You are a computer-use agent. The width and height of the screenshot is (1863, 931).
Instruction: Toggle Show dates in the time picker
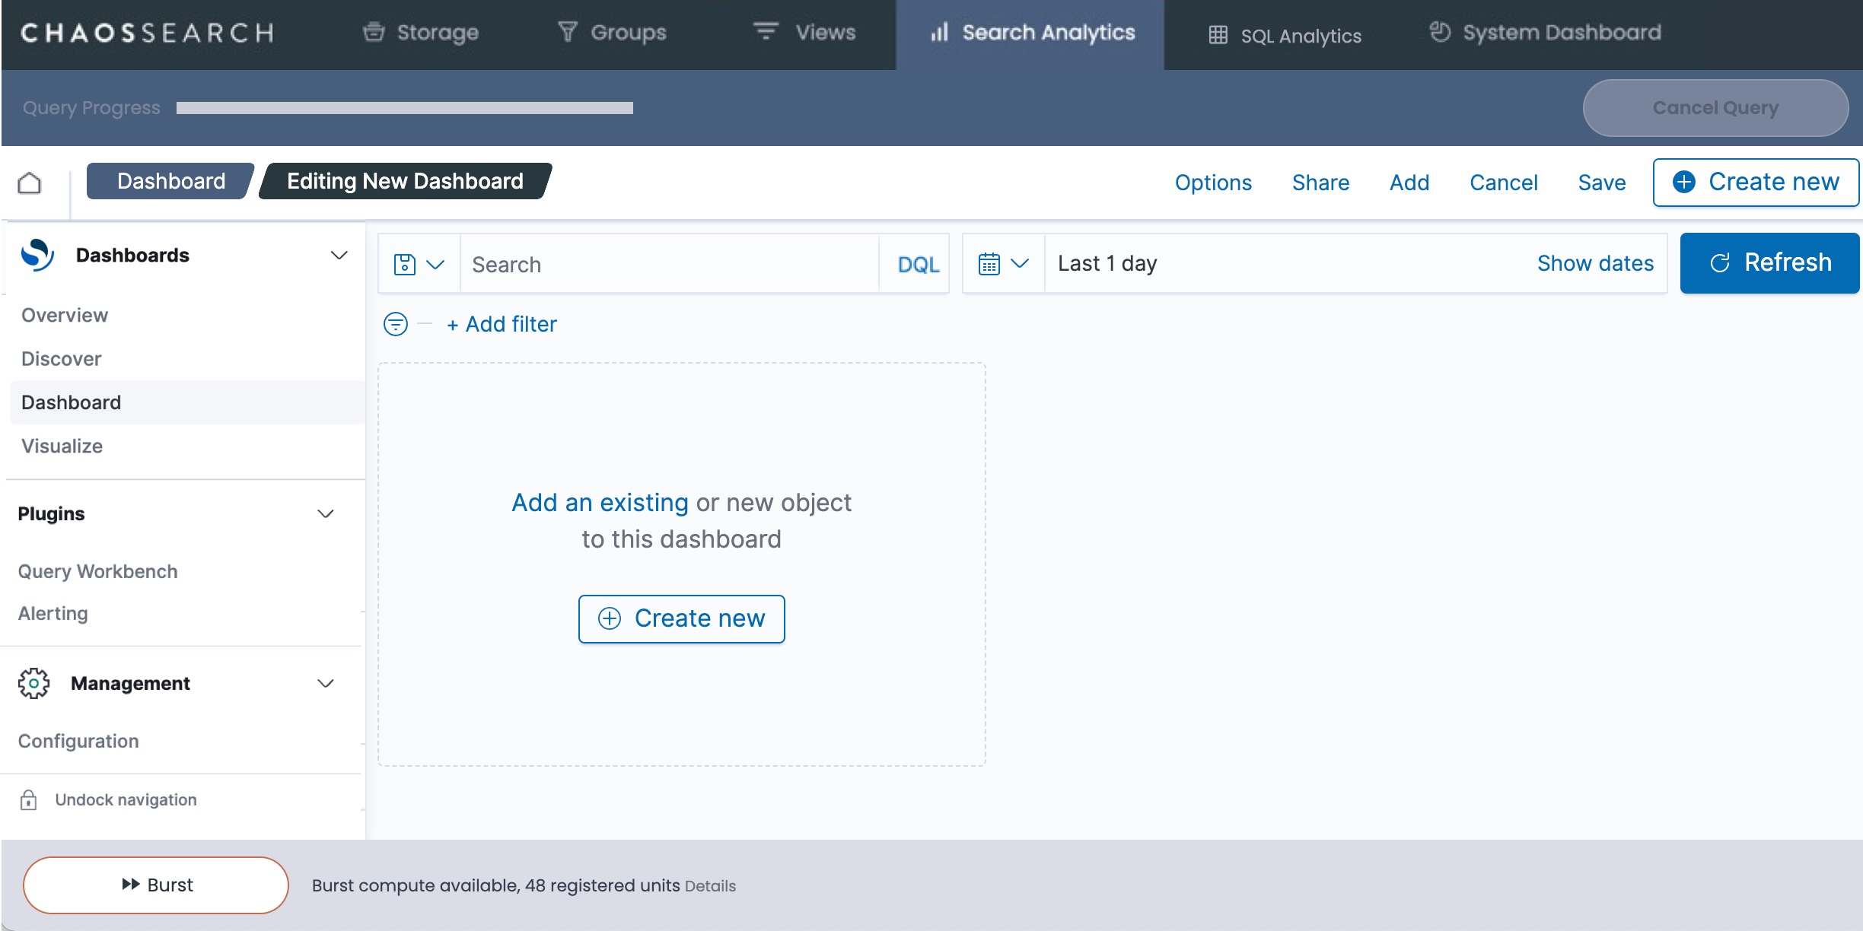[1595, 263]
